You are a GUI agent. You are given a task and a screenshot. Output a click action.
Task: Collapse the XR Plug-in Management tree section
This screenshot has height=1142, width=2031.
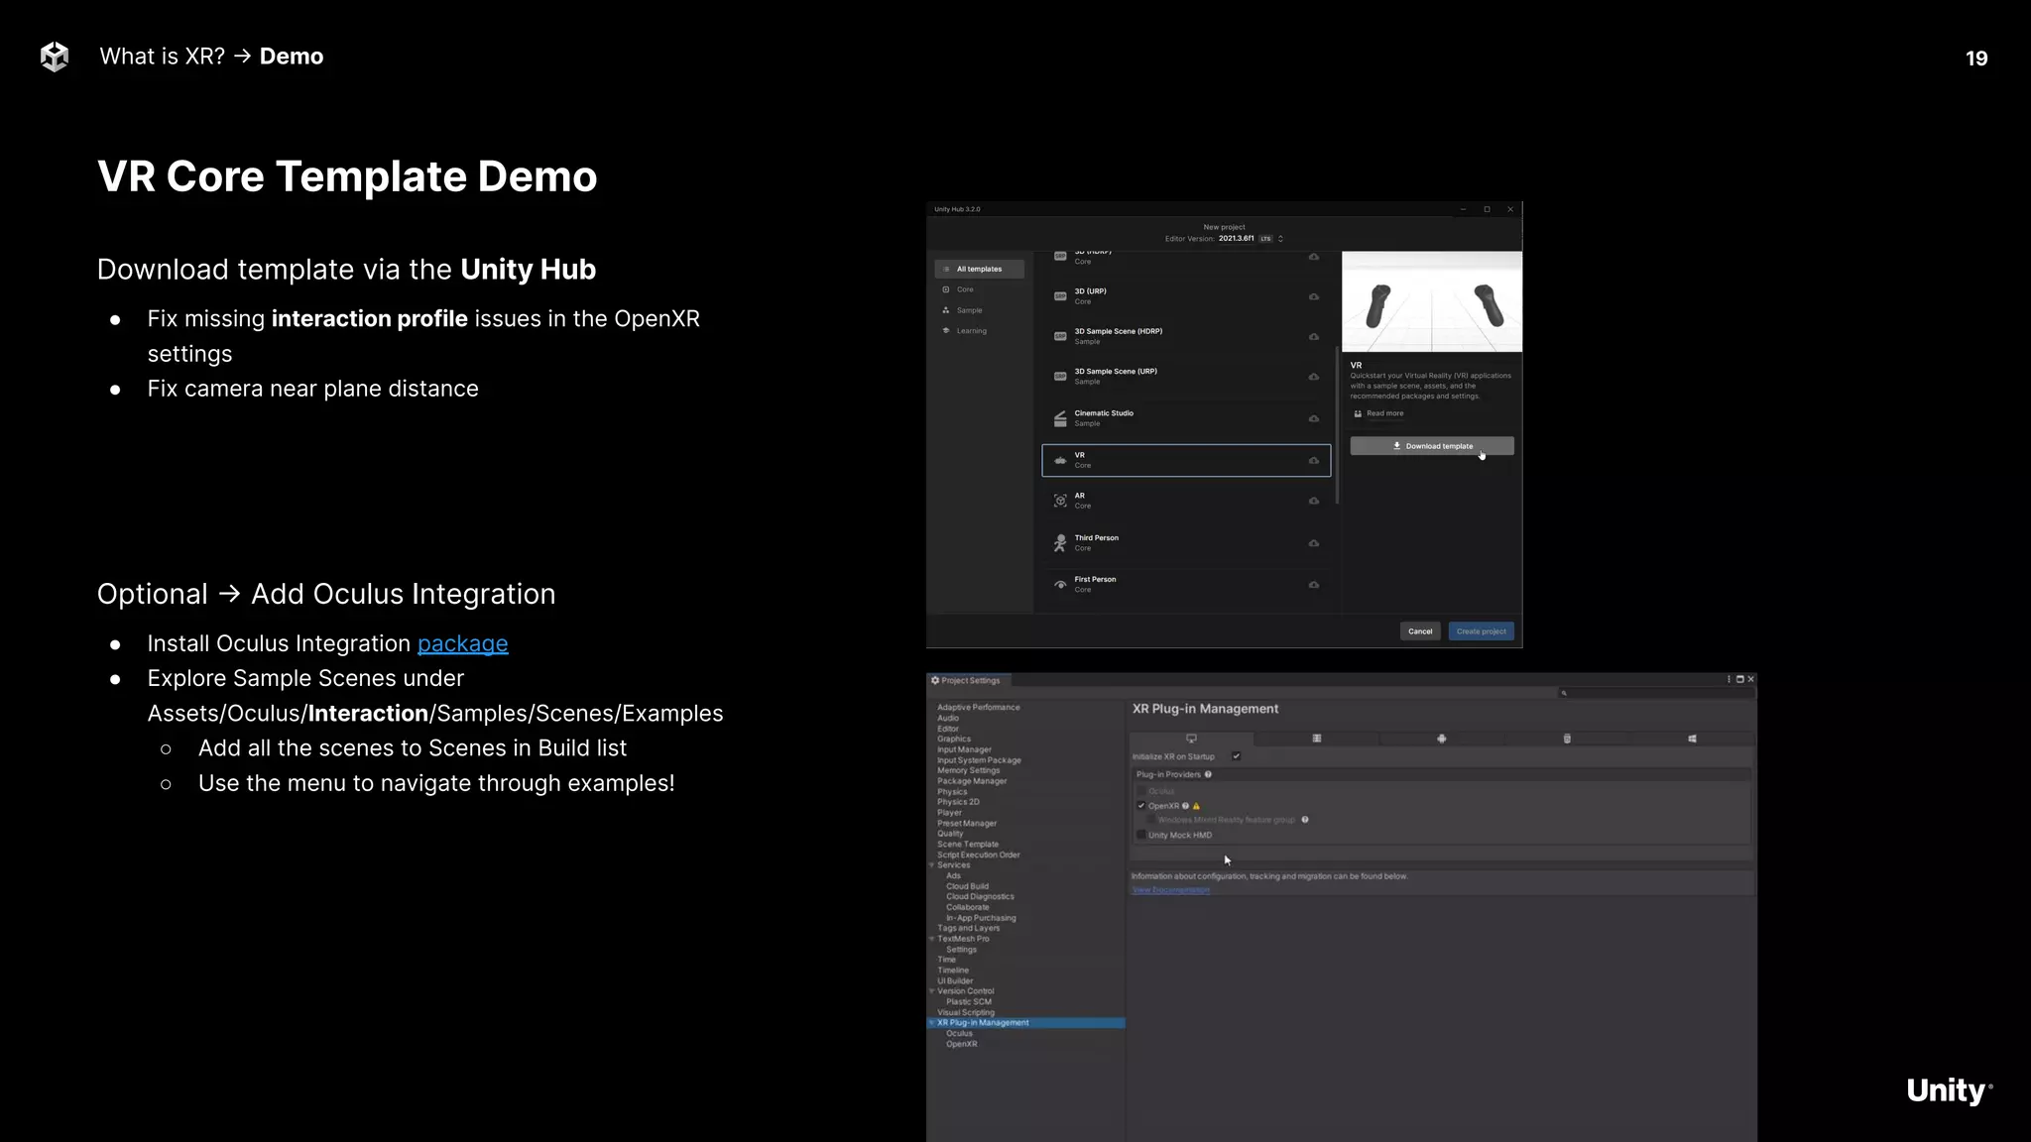click(932, 1023)
